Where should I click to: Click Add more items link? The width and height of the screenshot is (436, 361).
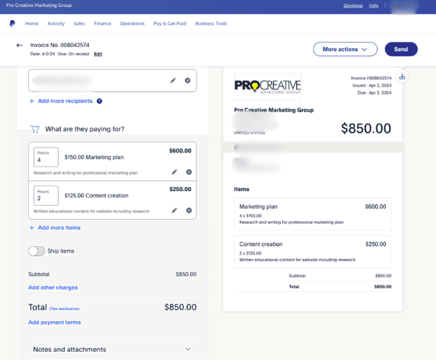tap(59, 227)
